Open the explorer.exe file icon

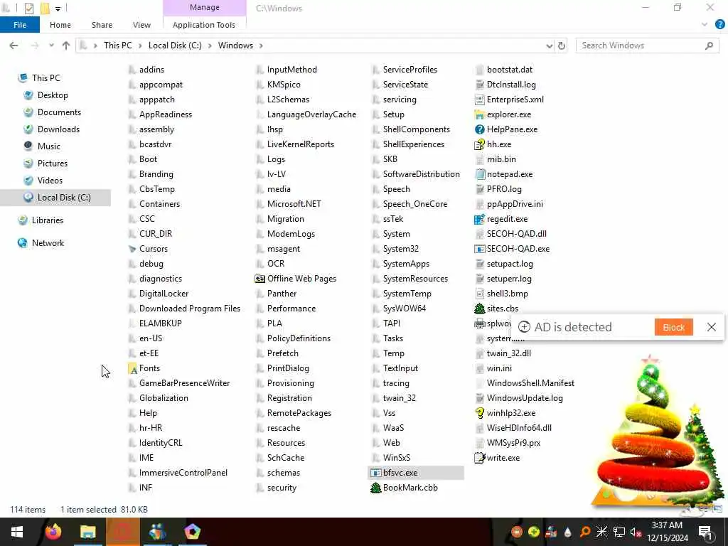click(480, 114)
